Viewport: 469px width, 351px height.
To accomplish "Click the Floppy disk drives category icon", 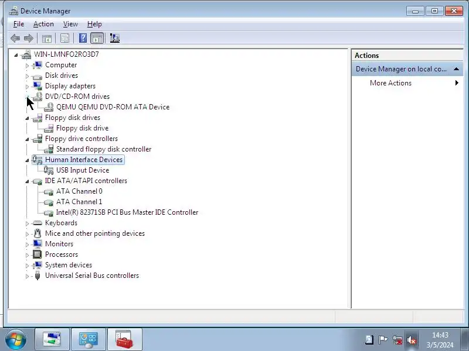I will pyautogui.click(x=38, y=118).
